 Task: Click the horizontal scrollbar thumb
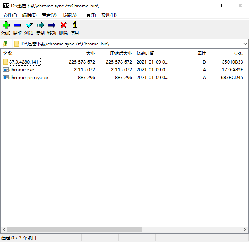click(x=75, y=229)
